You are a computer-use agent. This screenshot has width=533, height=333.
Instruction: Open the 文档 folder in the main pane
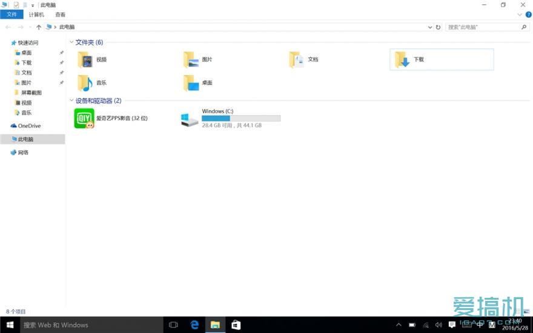[x=304, y=60]
